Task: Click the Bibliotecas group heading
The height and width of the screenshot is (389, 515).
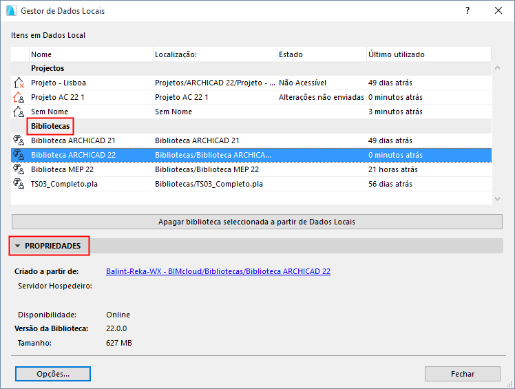Action: (x=50, y=126)
